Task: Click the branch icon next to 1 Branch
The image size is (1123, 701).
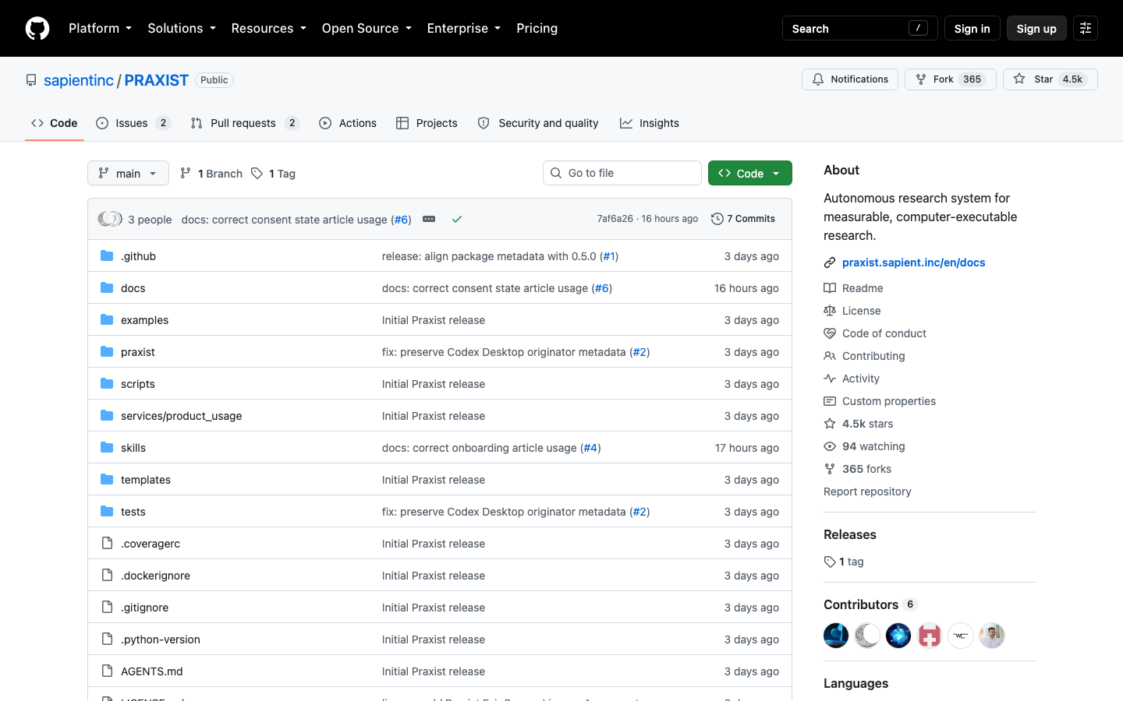Action: point(186,173)
